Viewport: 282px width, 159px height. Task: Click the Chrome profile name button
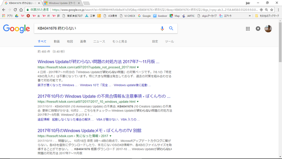pyautogui.click(x=248, y=3)
